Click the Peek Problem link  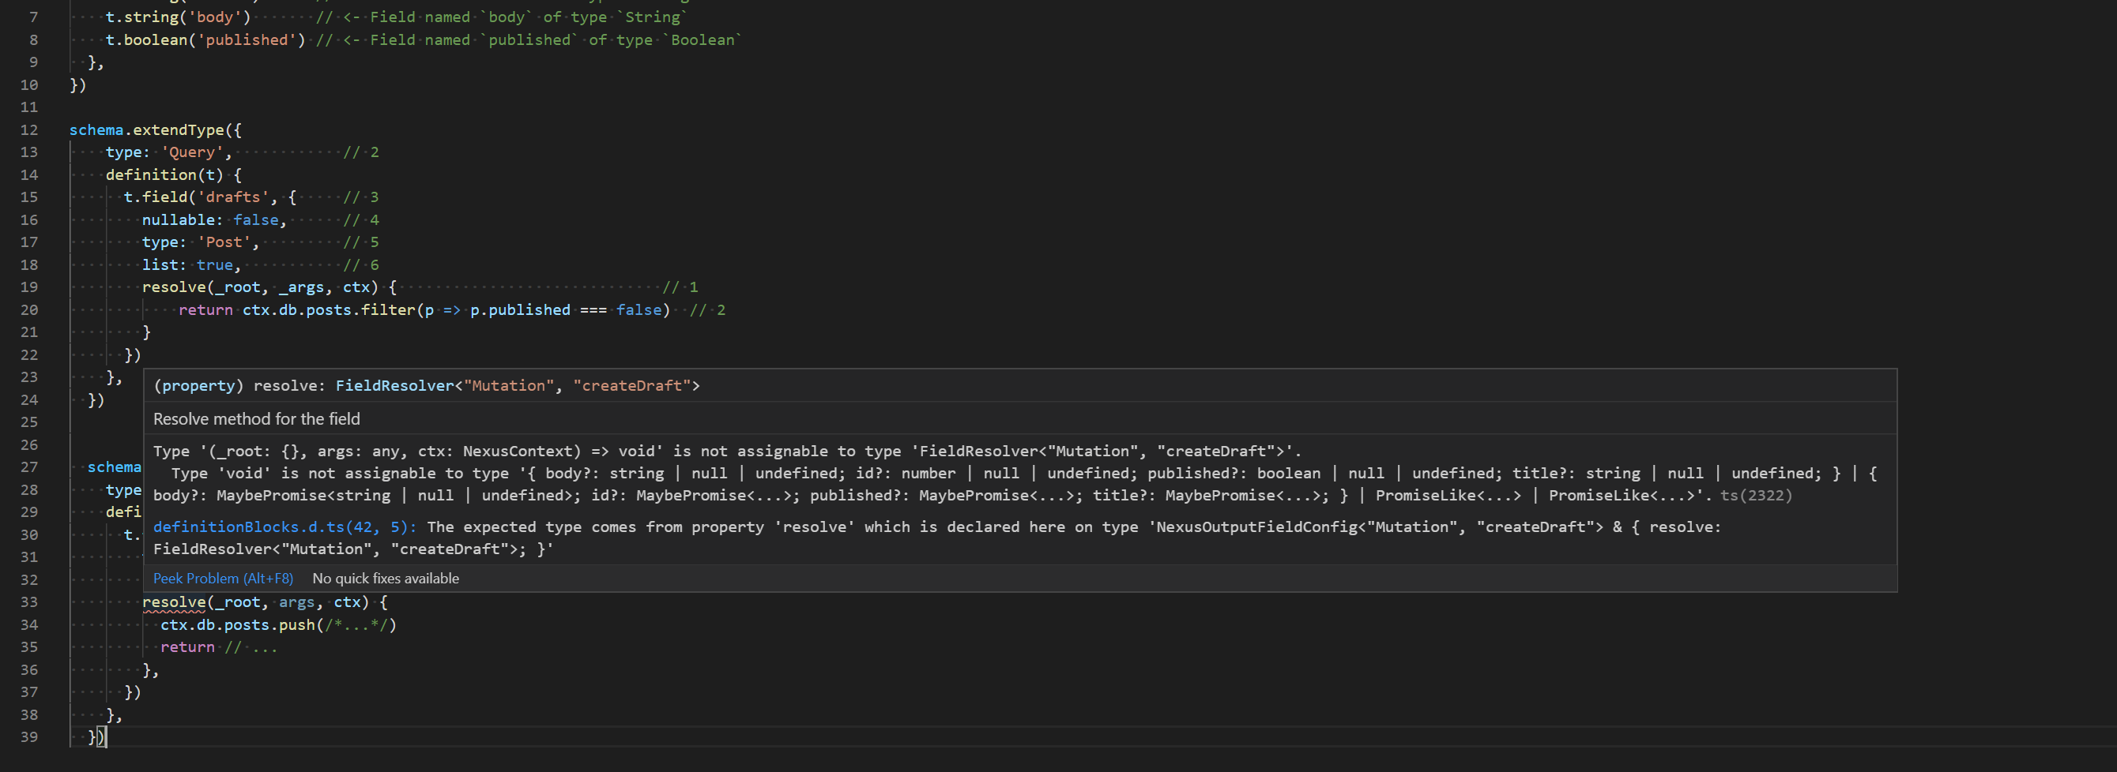(223, 578)
